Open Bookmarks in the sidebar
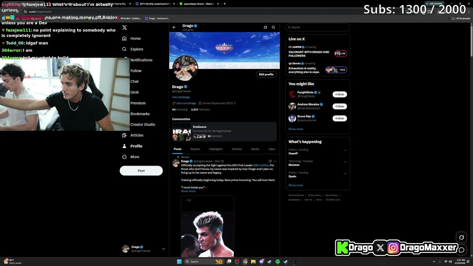The width and height of the screenshot is (473, 266). coord(140,114)
